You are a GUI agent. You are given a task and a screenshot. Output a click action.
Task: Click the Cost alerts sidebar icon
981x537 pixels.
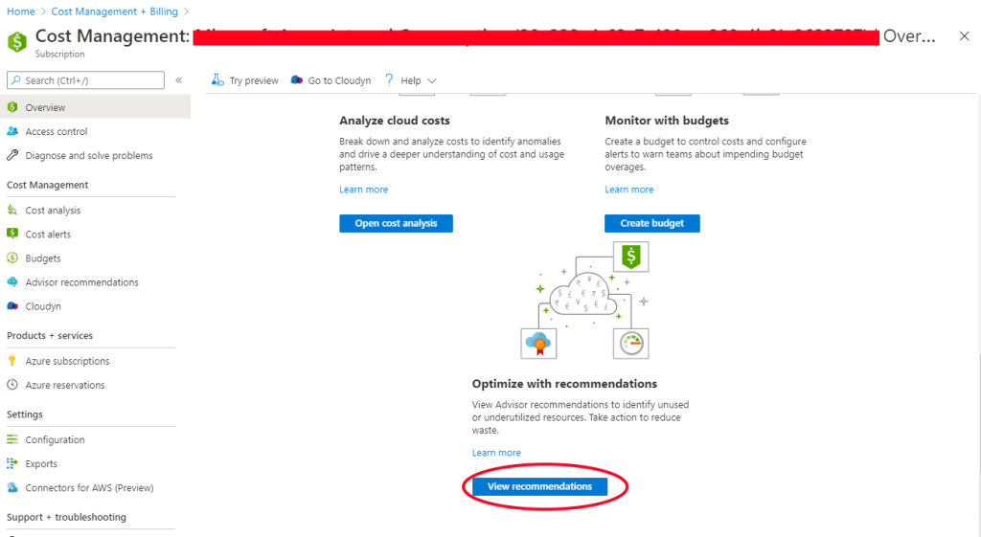(12, 235)
